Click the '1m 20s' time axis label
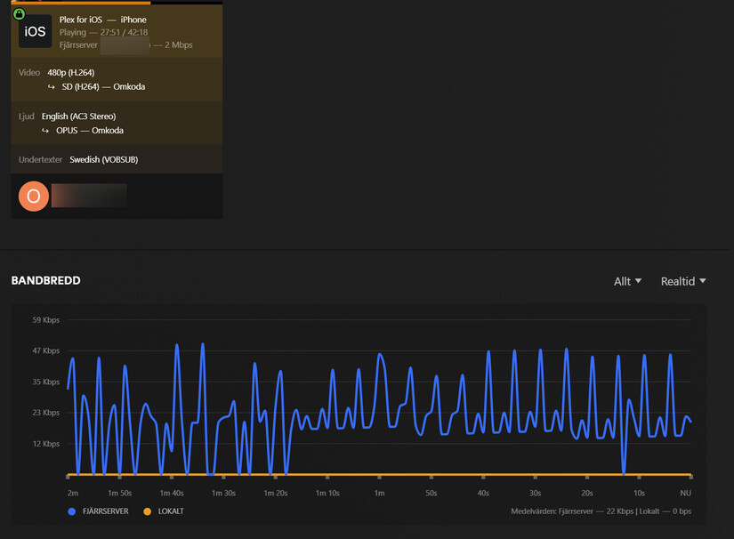734x539 pixels. point(276,493)
